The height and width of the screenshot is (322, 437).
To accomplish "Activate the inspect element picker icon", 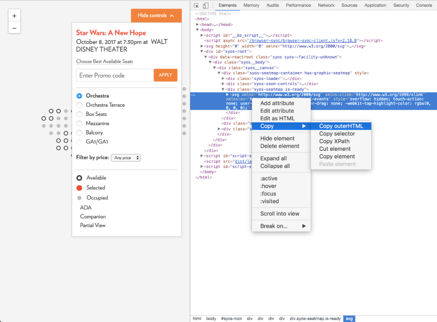I will [196, 5].
